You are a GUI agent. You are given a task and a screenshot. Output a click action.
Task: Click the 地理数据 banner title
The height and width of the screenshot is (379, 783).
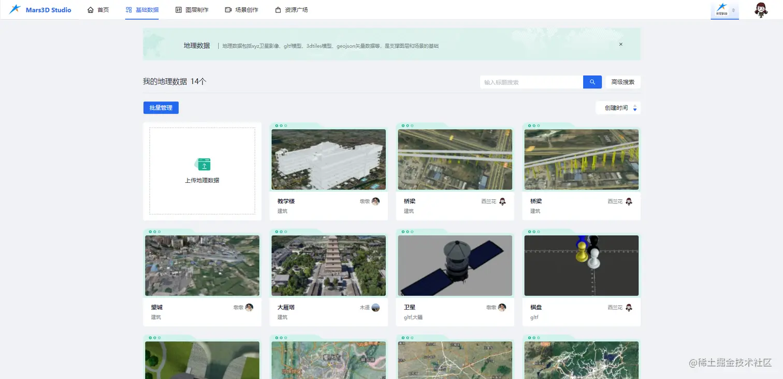[197, 46]
